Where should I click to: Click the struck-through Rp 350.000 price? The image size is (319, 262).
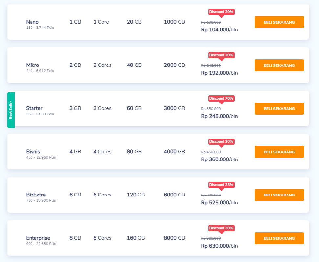pyautogui.click(x=211, y=109)
